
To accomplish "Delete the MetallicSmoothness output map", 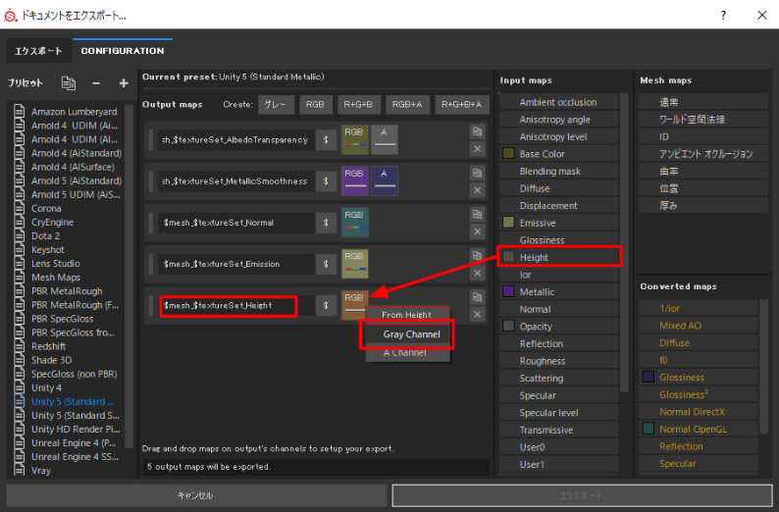I will click(x=478, y=190).
